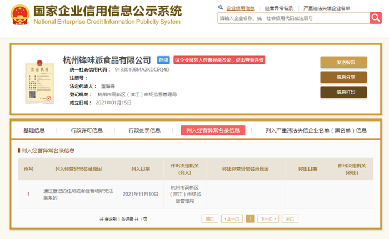Click the establishment date 2021年01月15日

[113, 103]
